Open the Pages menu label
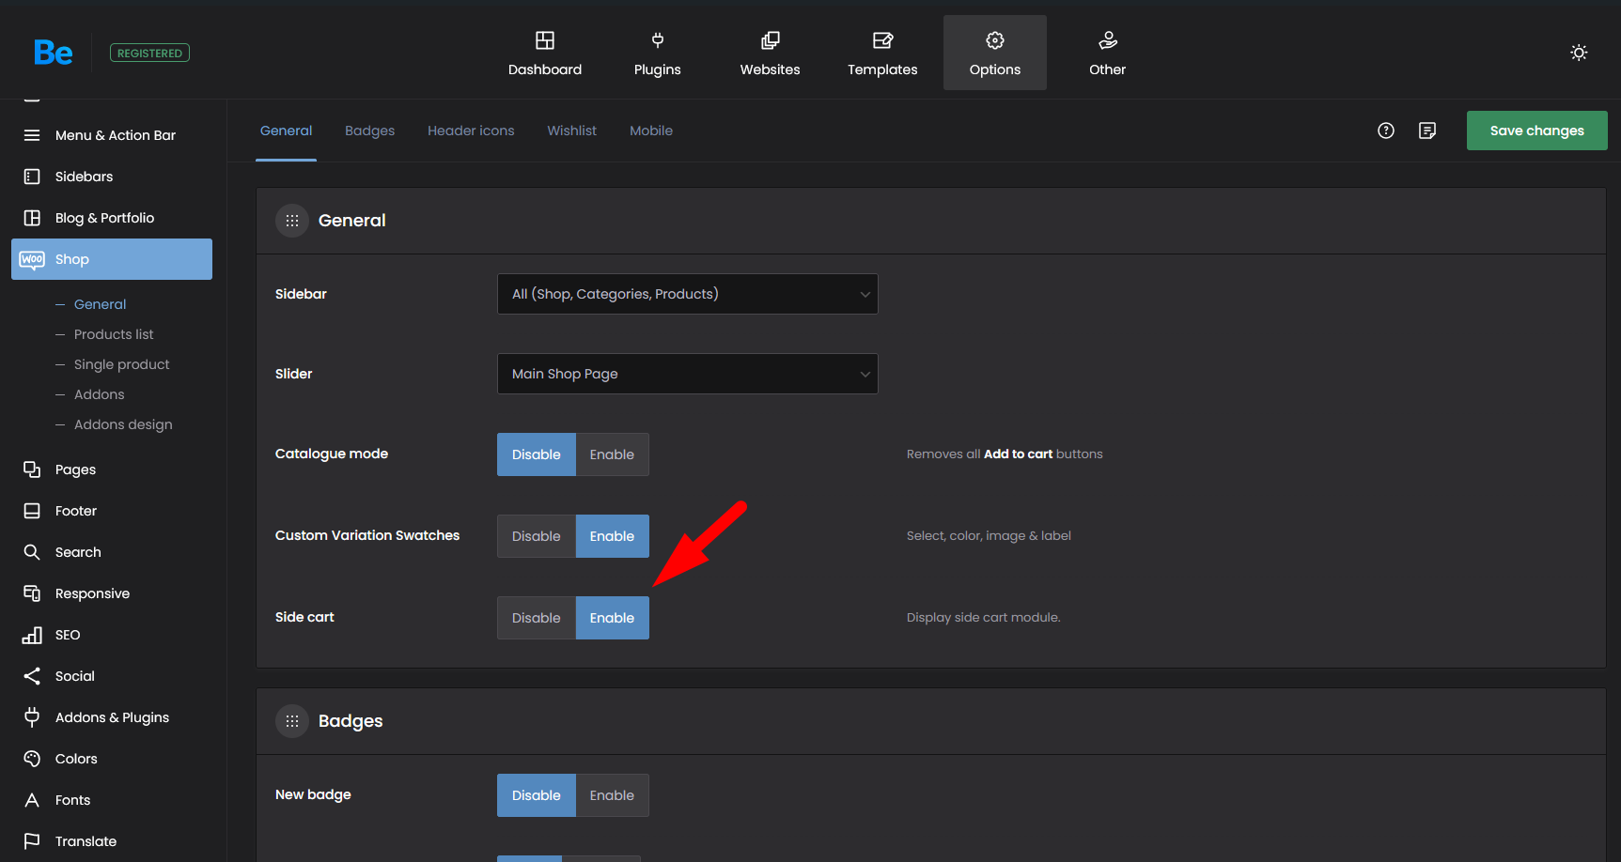1621x862 pixels. coord(75,469)
